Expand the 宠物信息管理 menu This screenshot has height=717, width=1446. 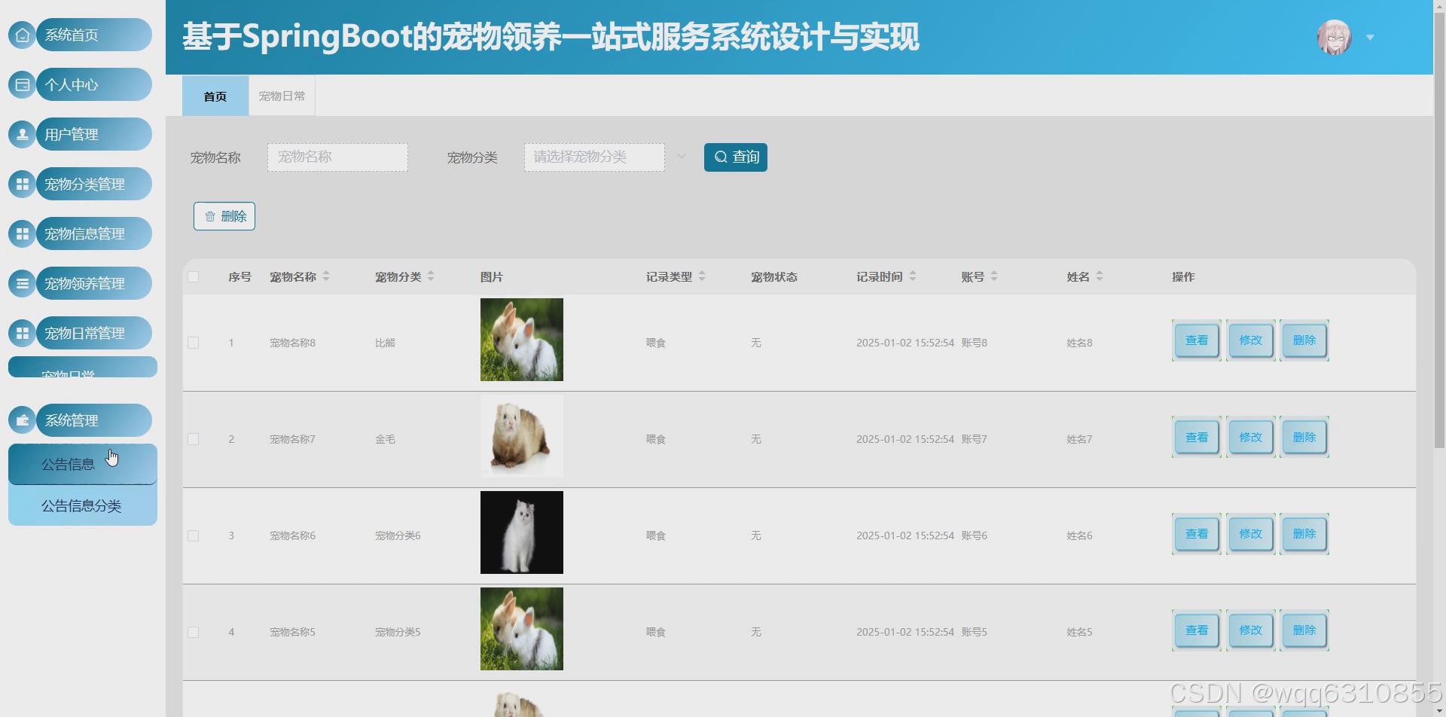pos(93,233)
